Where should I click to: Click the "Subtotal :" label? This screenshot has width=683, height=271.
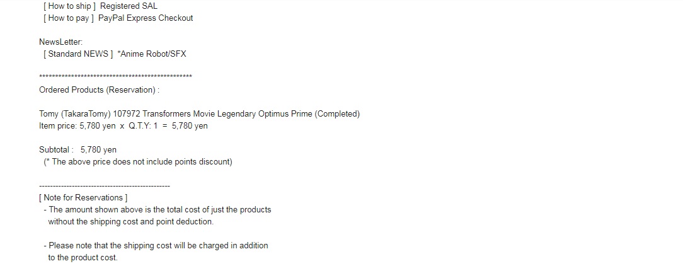[56, 150]
